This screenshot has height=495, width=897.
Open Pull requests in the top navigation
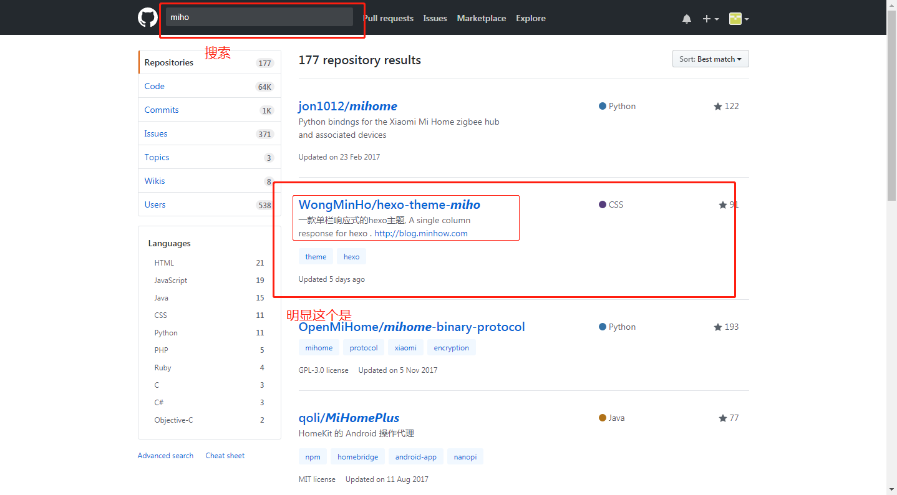(388, 18)
